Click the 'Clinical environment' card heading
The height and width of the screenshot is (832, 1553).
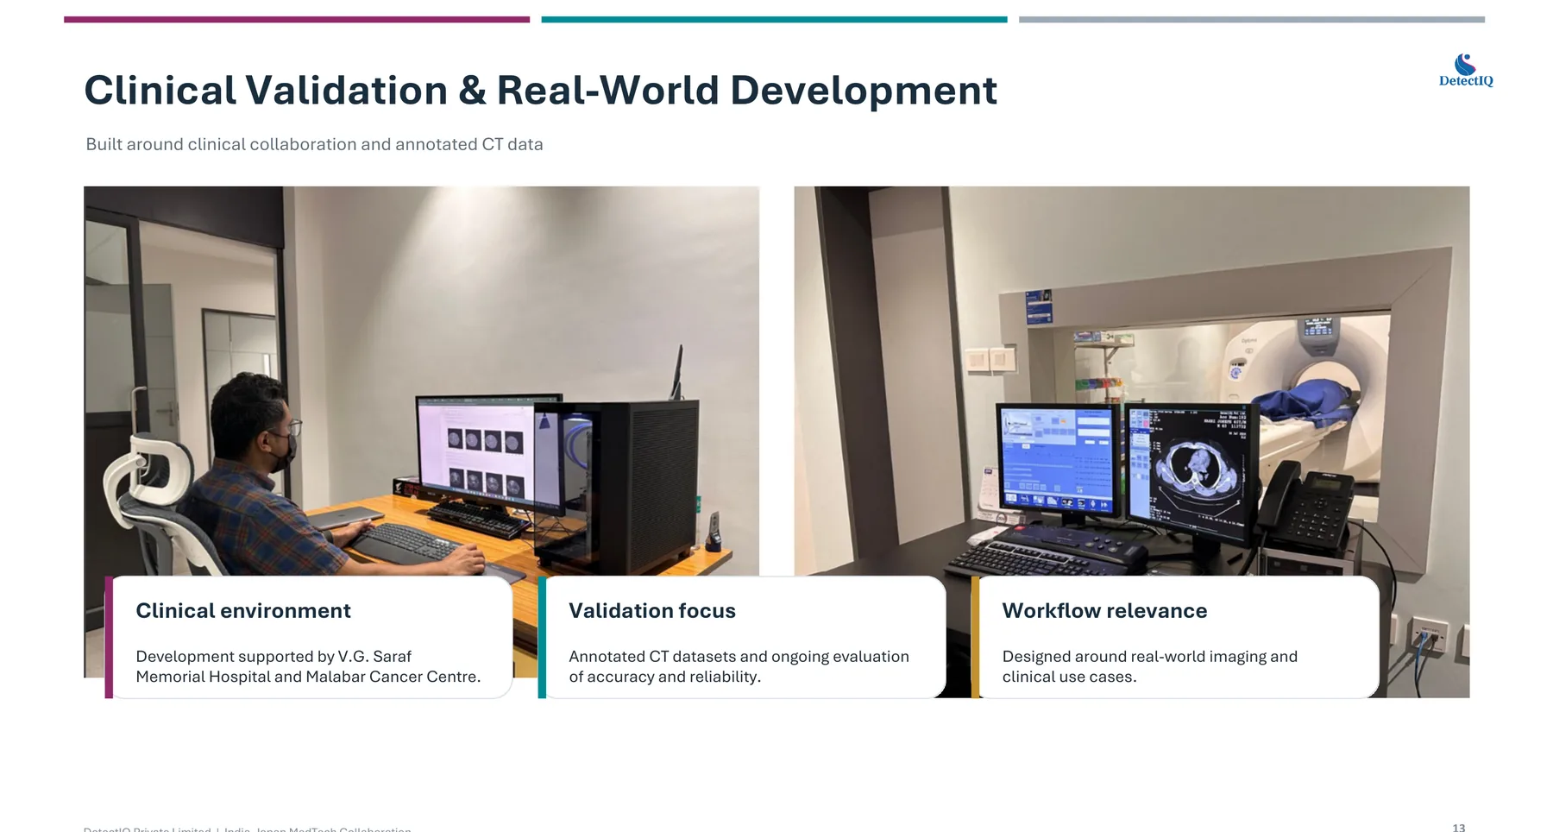243,610
